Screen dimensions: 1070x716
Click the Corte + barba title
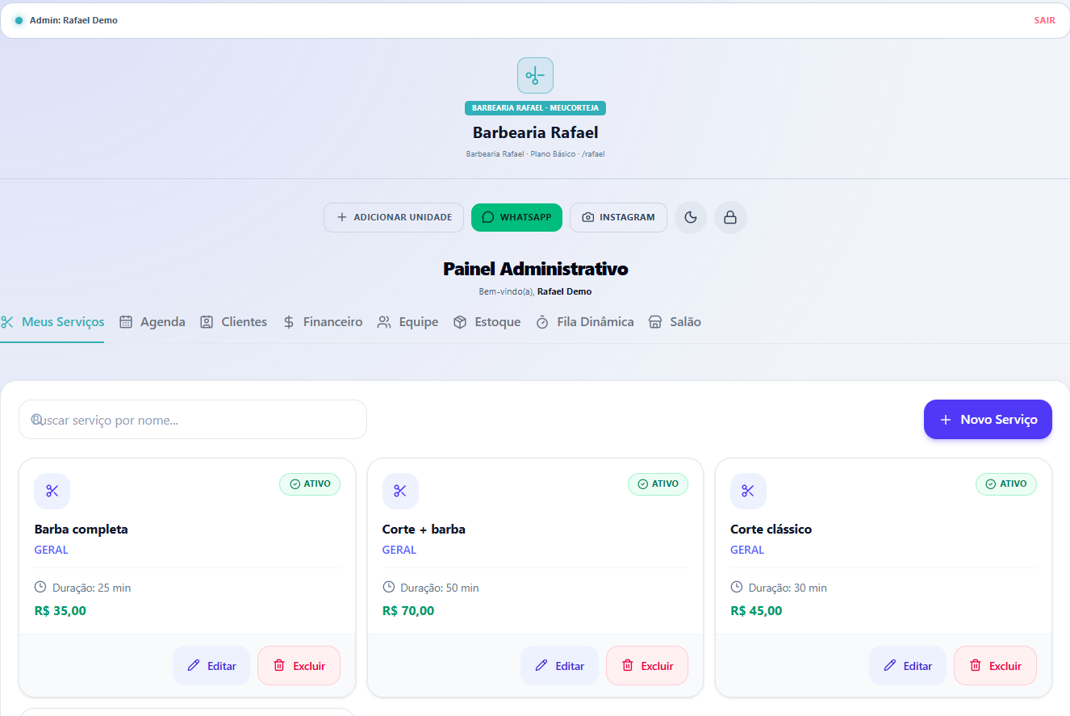424,530
